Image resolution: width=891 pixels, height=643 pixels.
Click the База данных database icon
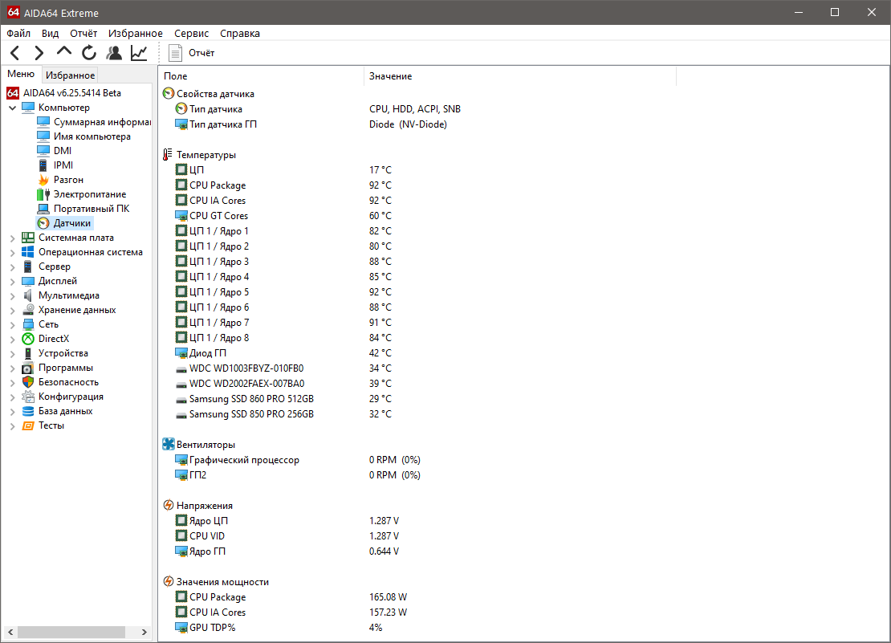point(28,411)
